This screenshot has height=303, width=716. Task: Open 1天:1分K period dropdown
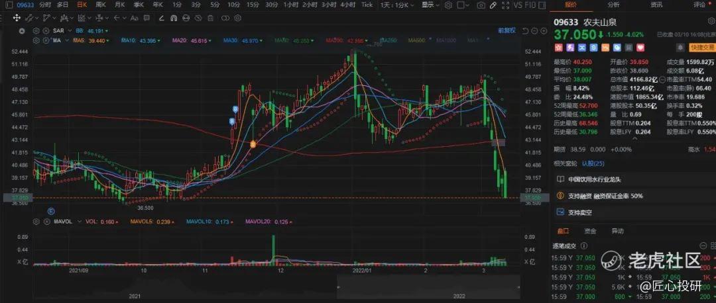(x=397, y=5)
